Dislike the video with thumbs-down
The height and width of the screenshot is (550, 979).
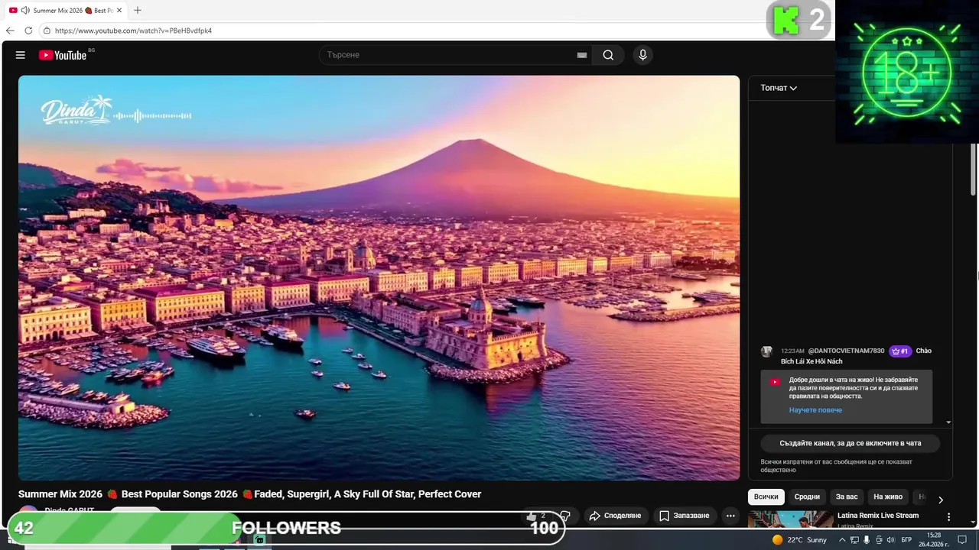(x=565, y=516)
